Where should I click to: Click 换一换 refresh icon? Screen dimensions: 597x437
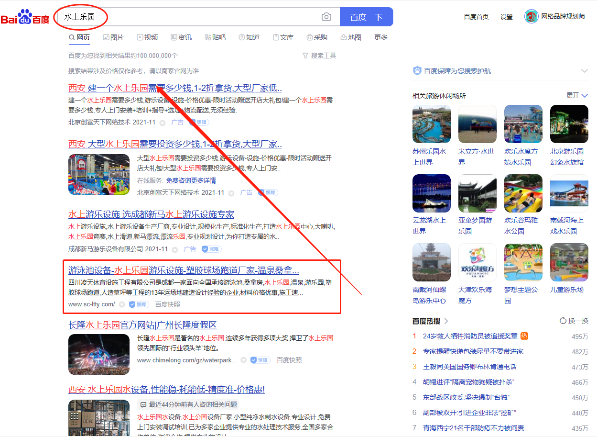(x=563, y=321)
